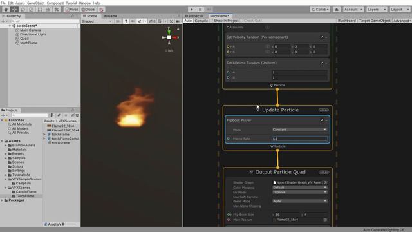The image size is (412, 232).
Task: Toggle grid snapping icon next to Global
Action: tap(102, 10)
